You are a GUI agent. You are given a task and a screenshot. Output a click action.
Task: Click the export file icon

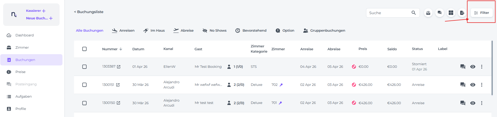pos(462,13)
